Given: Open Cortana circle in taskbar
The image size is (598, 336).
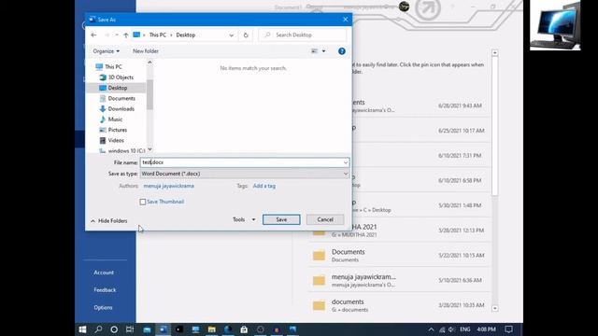Looking at the screenshot, I should (114, 329).
